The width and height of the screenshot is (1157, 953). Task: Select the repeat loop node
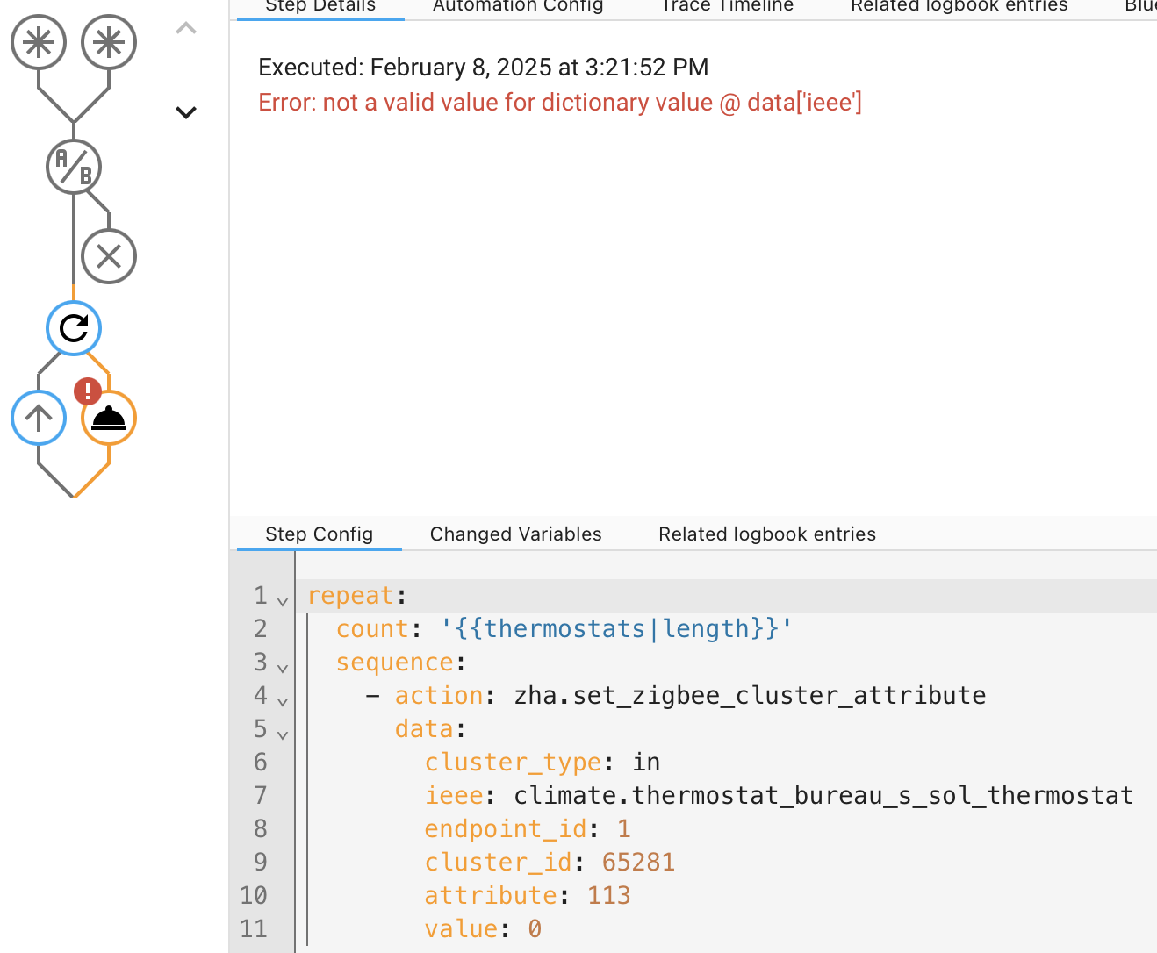[74, 328]
